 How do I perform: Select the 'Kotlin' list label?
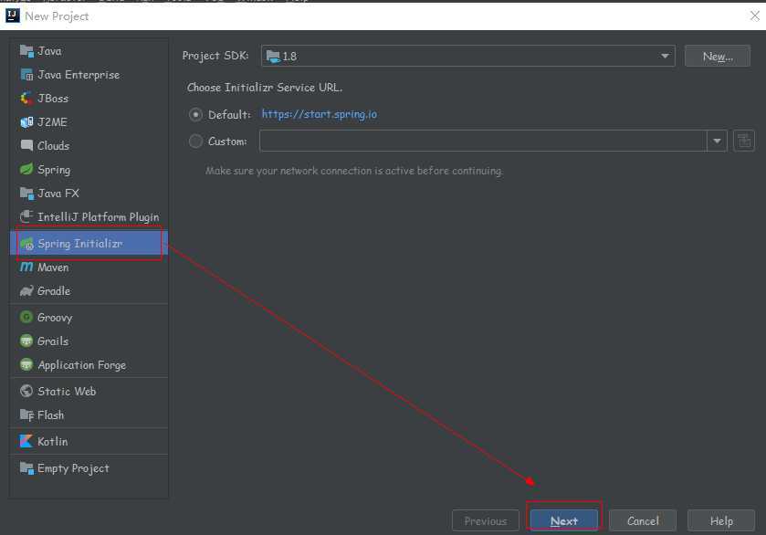pyautogui.click(x=53, y=441)
